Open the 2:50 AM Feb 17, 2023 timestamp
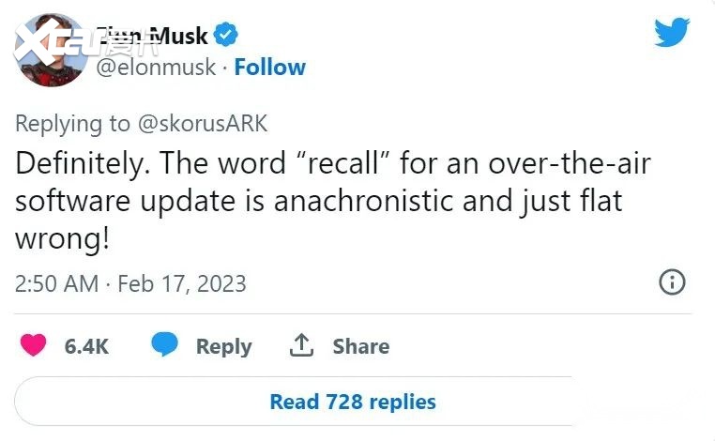715x441 pixels. (130, 283)
